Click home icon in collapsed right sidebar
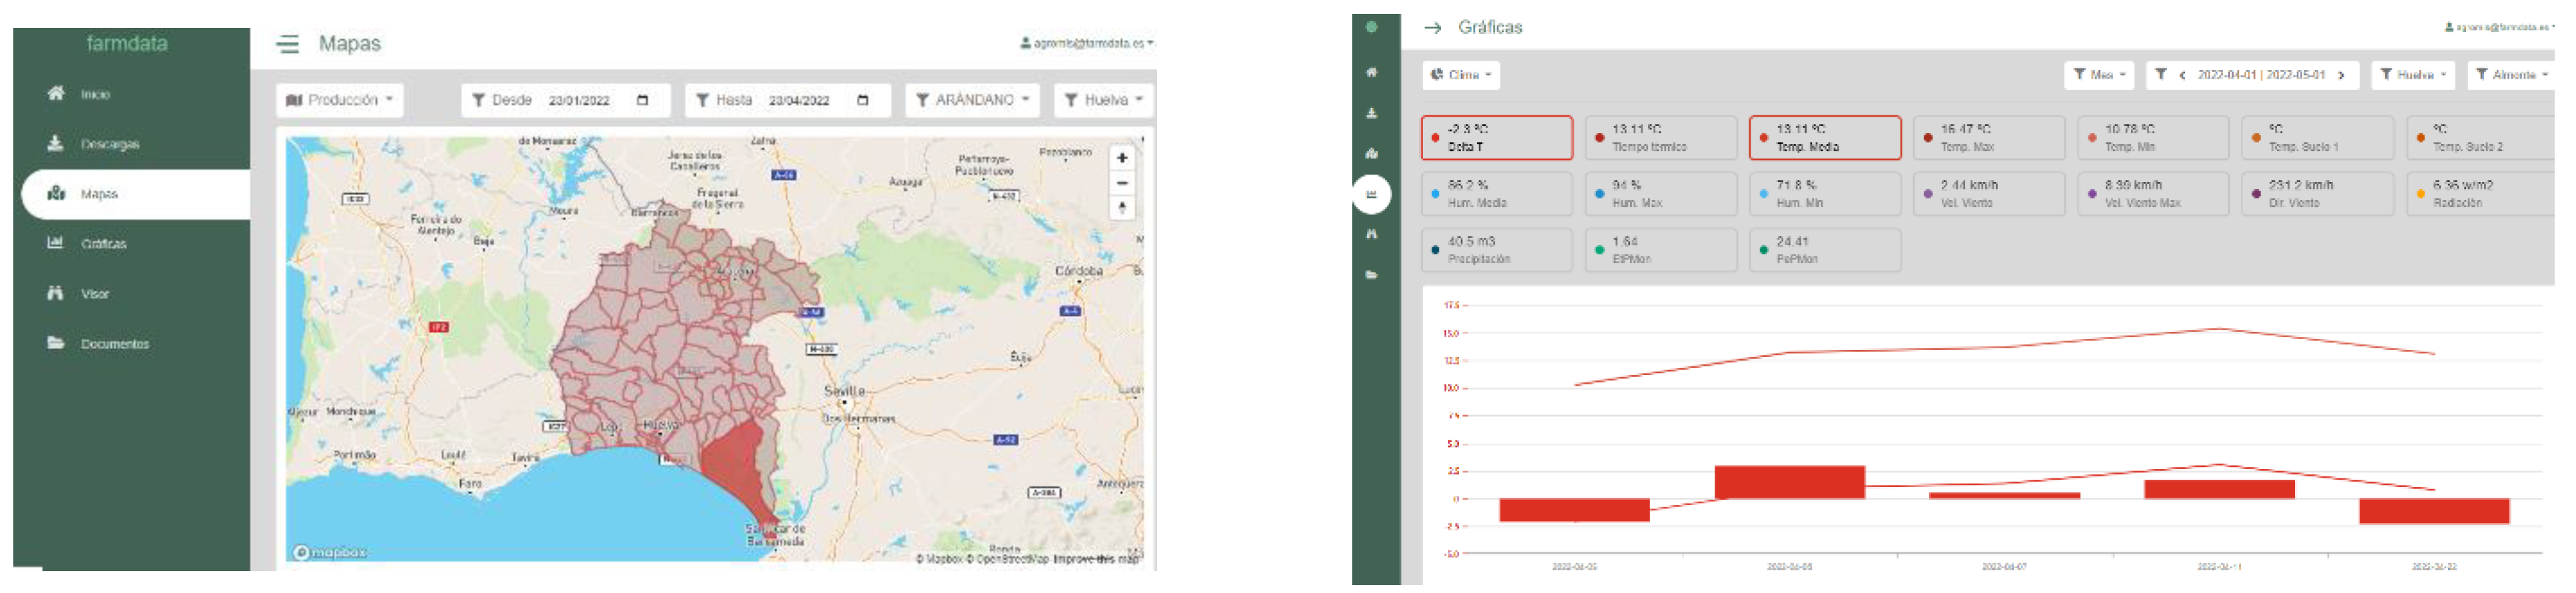The image size is (2576, 593). click(1371, 72)
